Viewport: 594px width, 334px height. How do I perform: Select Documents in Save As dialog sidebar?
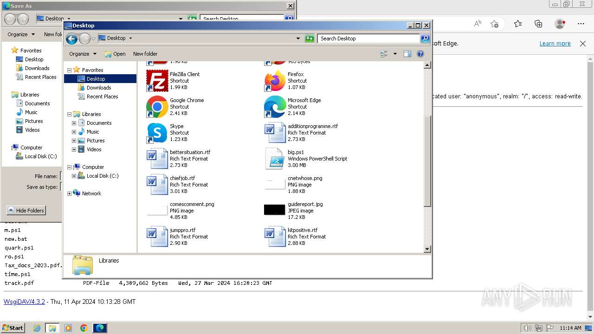click(x=37, y=103)
